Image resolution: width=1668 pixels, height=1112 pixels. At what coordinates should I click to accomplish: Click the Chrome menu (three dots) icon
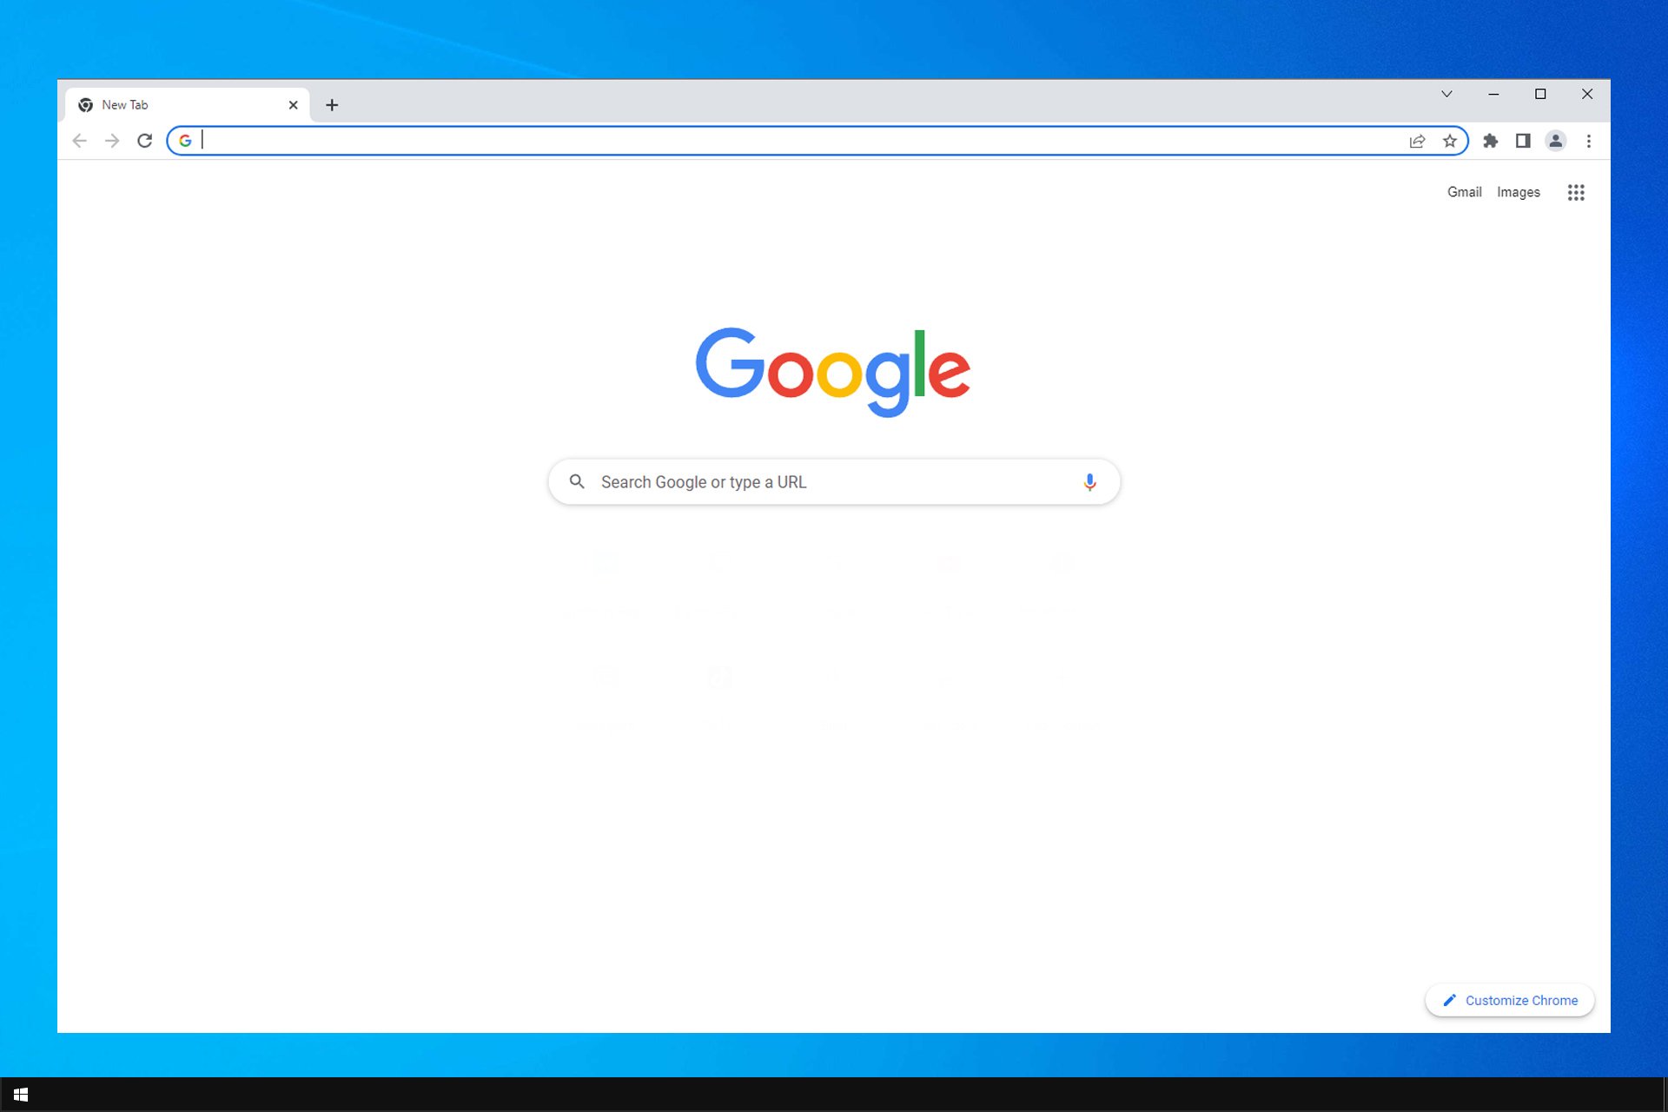point(1589,140)
